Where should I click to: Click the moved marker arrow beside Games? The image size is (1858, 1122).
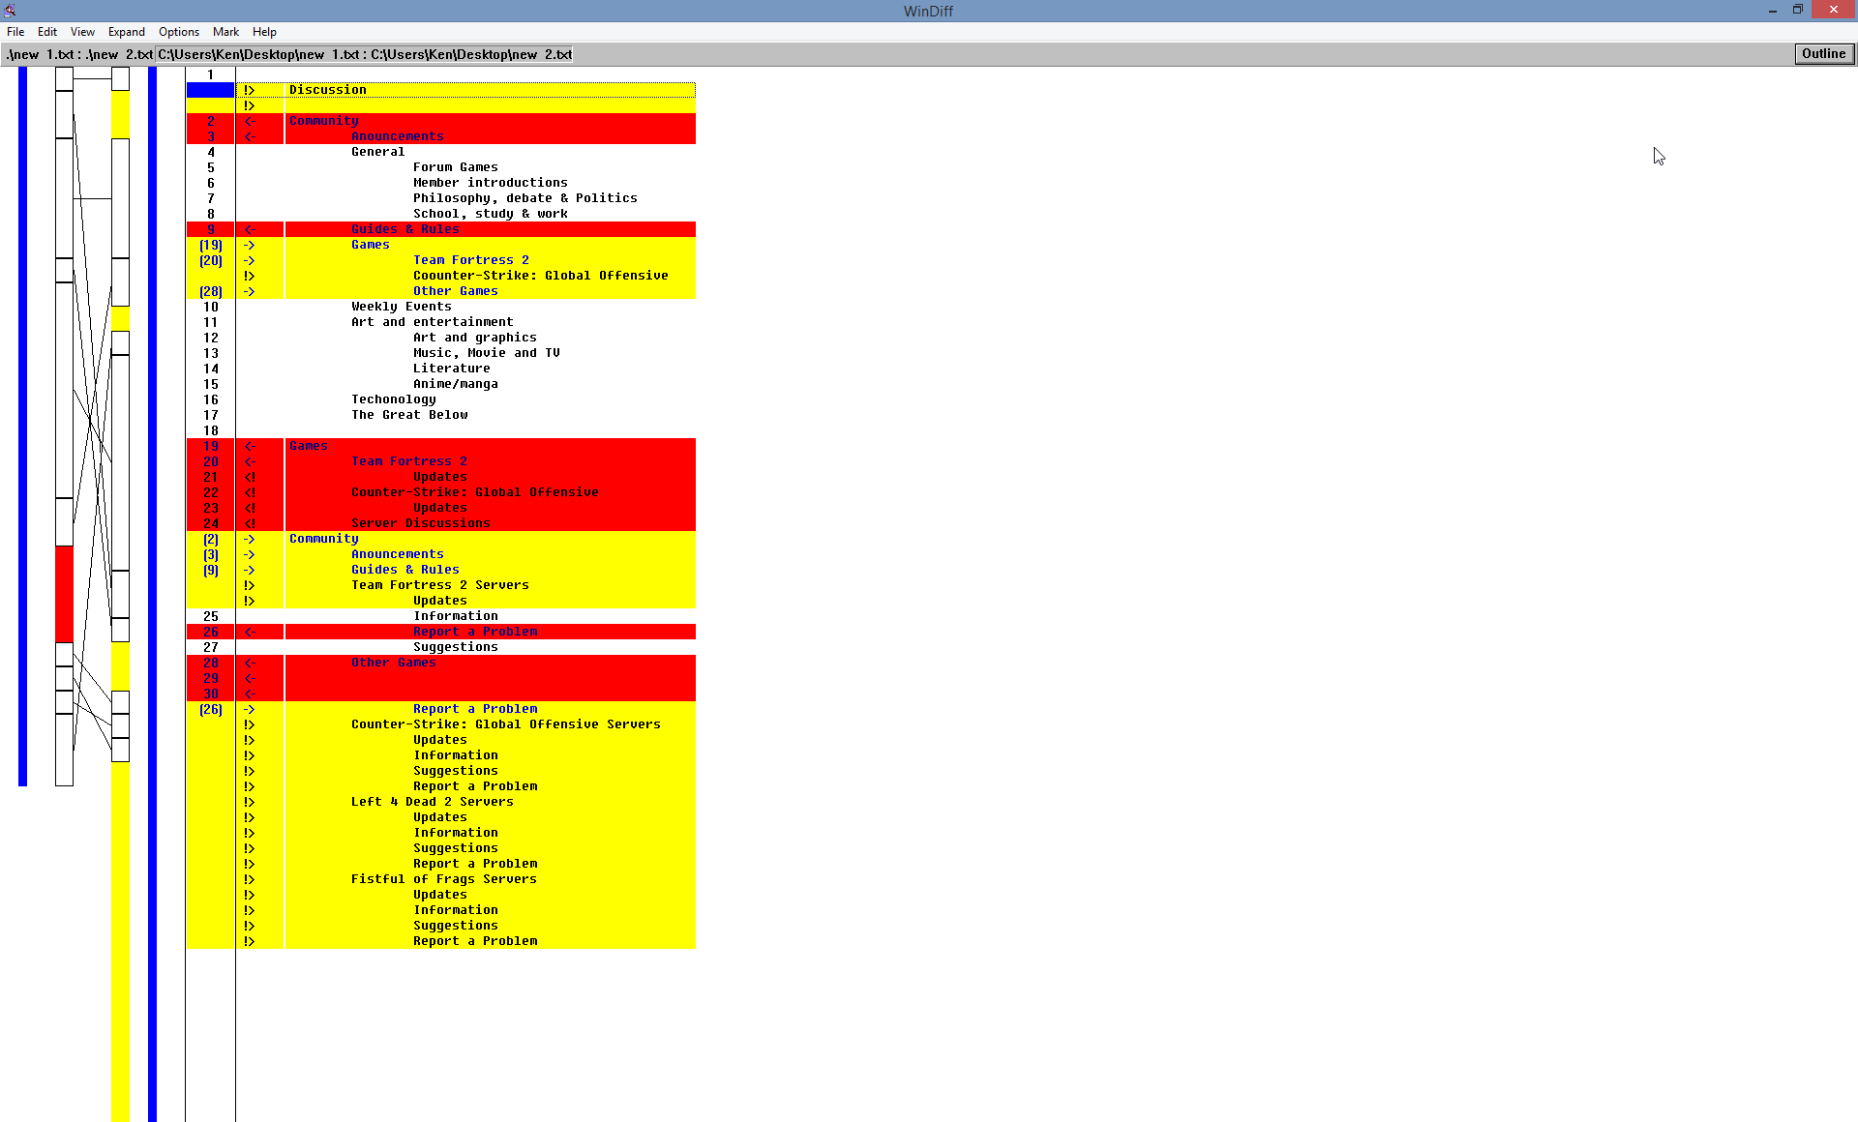249,245
